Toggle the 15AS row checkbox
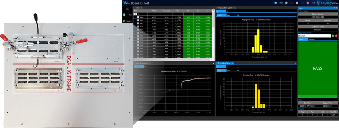The height and width of the screenshot is (128, 339). pos(138,55)
